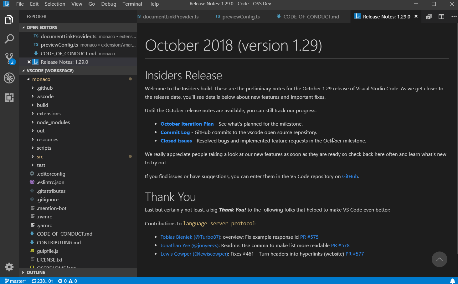
Task: Open the Terminal menu
Action: point(132,4)
